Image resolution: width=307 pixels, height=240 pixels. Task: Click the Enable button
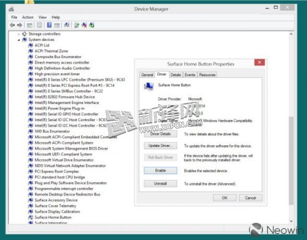(160, 171)
